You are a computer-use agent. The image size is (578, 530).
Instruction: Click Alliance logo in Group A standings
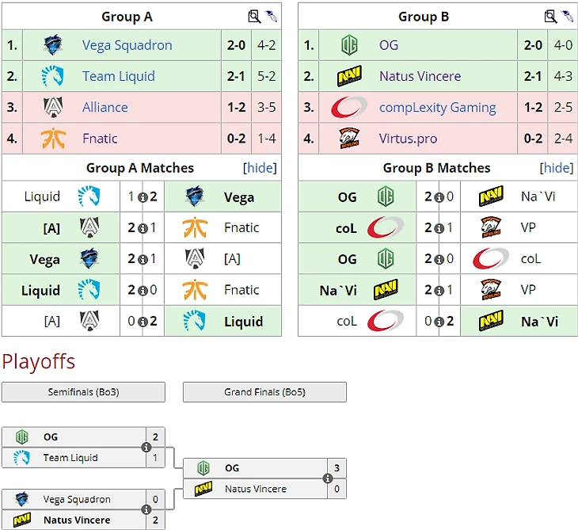(x=53, y=107)
